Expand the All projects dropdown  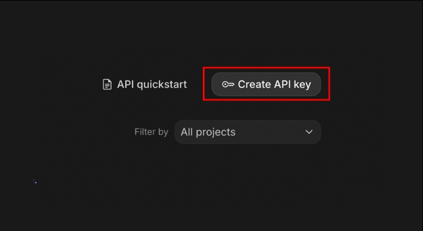click(247, 132)
